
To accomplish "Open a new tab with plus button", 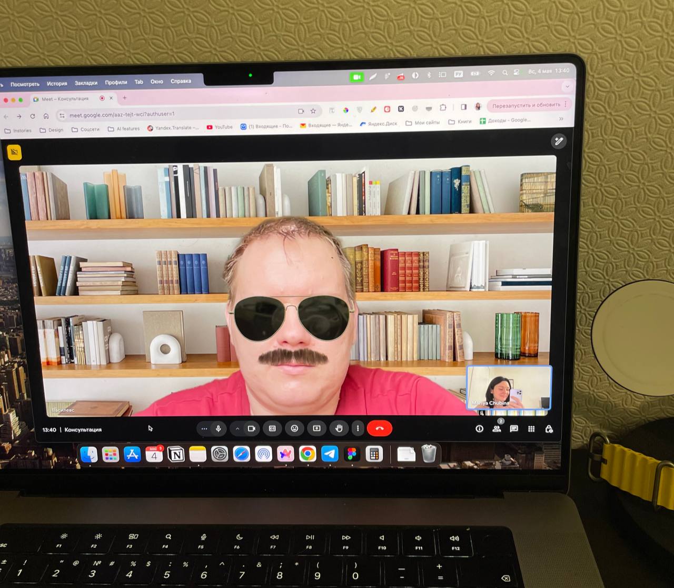I will [125, 98].
